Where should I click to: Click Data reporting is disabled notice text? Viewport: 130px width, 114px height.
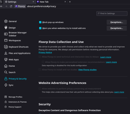tap(64, 65)
